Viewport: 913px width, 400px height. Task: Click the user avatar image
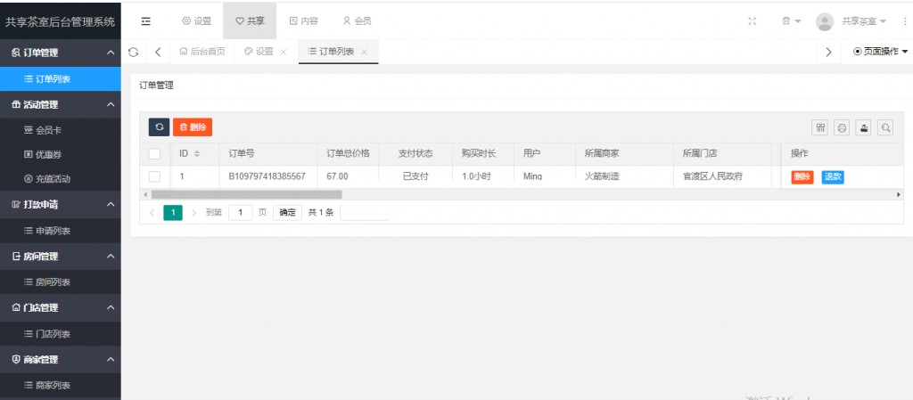(x=825, y=21)
